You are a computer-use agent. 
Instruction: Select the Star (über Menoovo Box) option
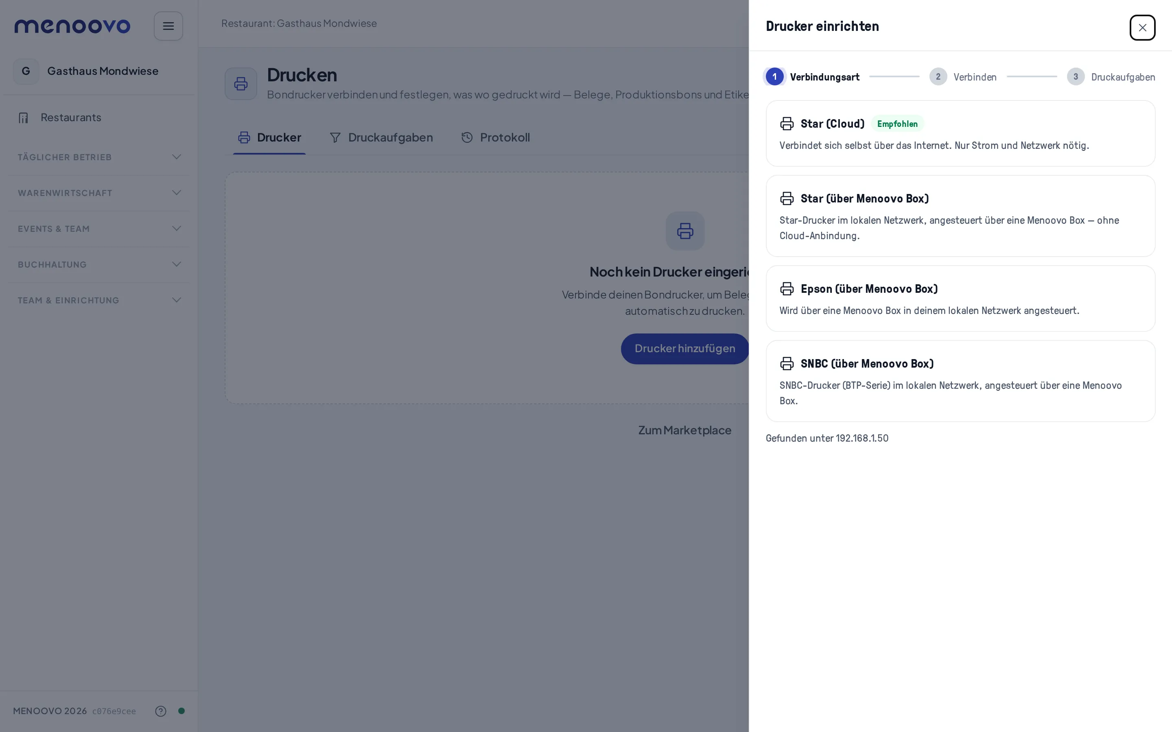point(960,216)
